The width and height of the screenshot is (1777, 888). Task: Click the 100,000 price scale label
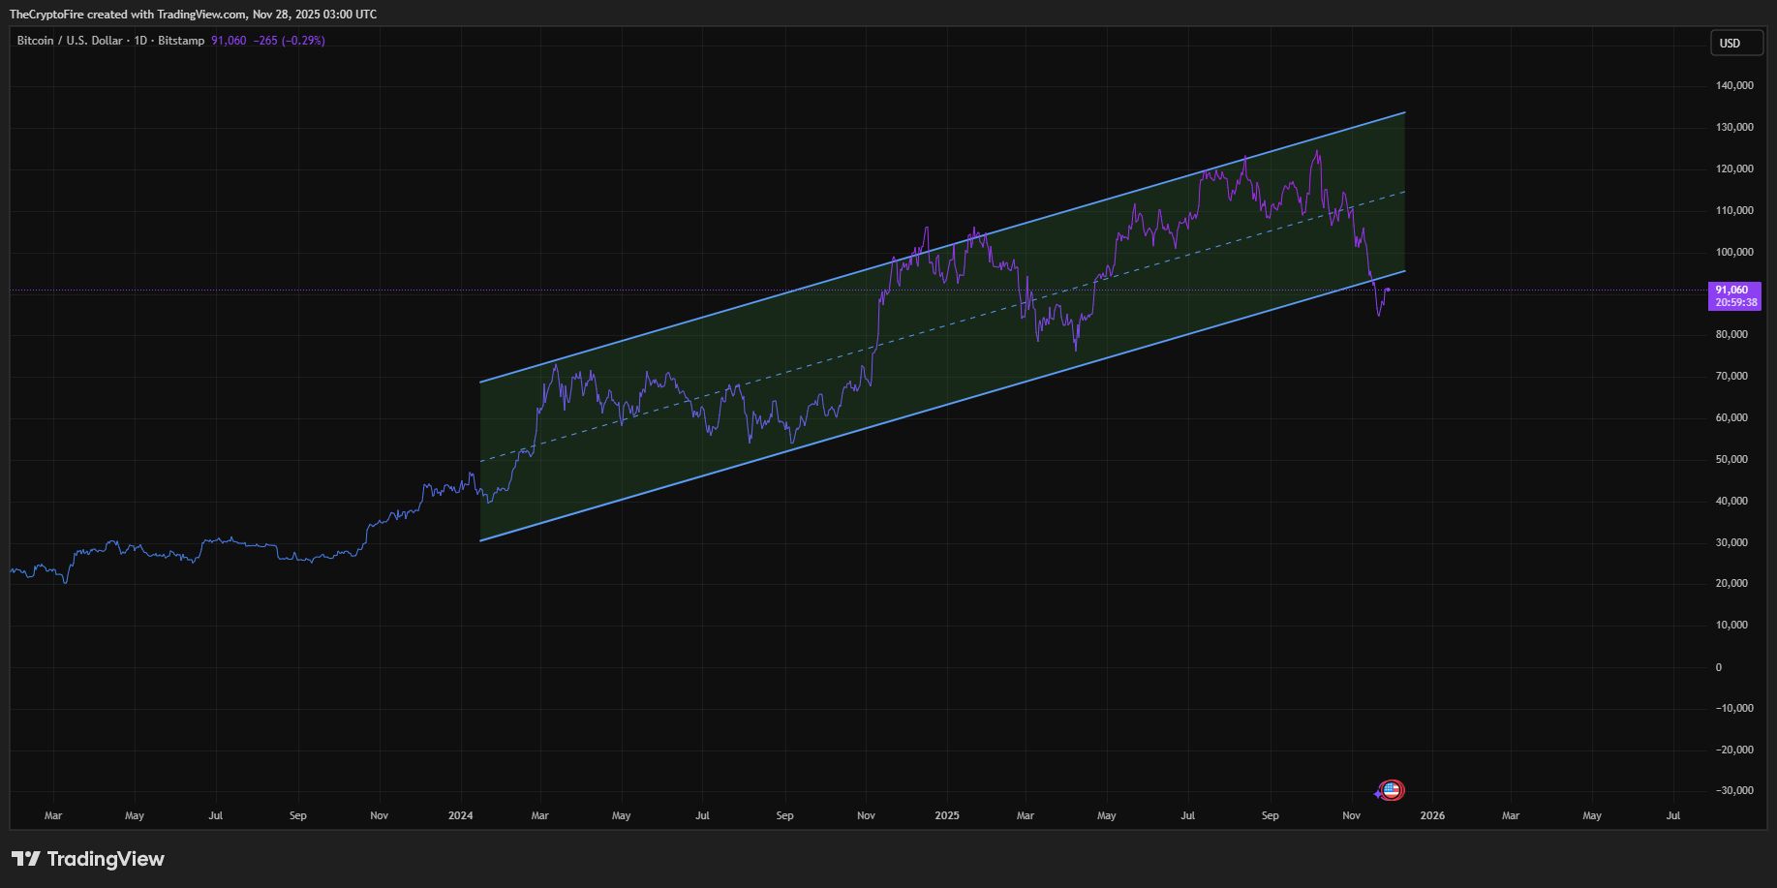coord(1734,252)
